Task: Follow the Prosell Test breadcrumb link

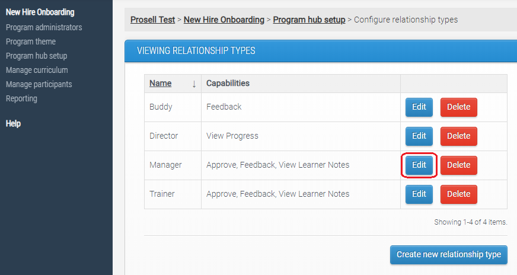Action: click(x=152, y=20)
